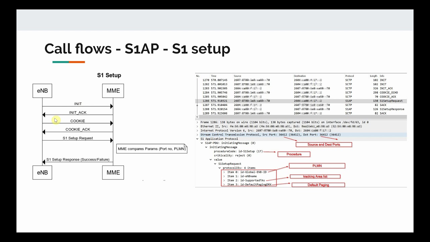Collapse the S1AP-PDU initiatingMessage (0) node

click(x=202, y=143)
